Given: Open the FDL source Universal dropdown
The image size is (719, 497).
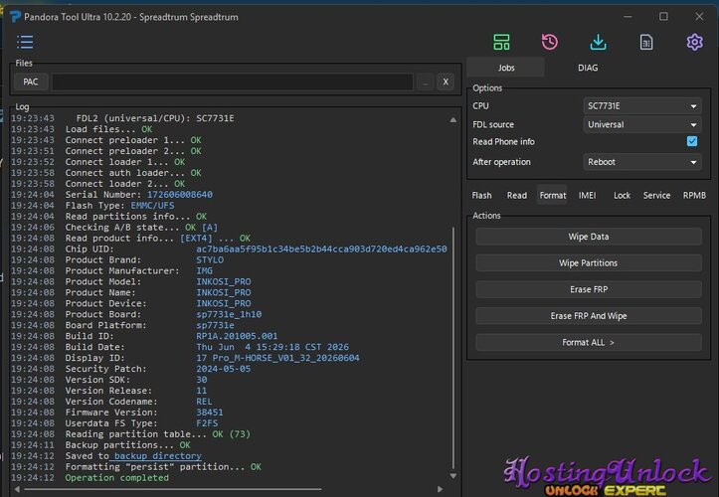Looking at the screenshot, I should point(642,124).
